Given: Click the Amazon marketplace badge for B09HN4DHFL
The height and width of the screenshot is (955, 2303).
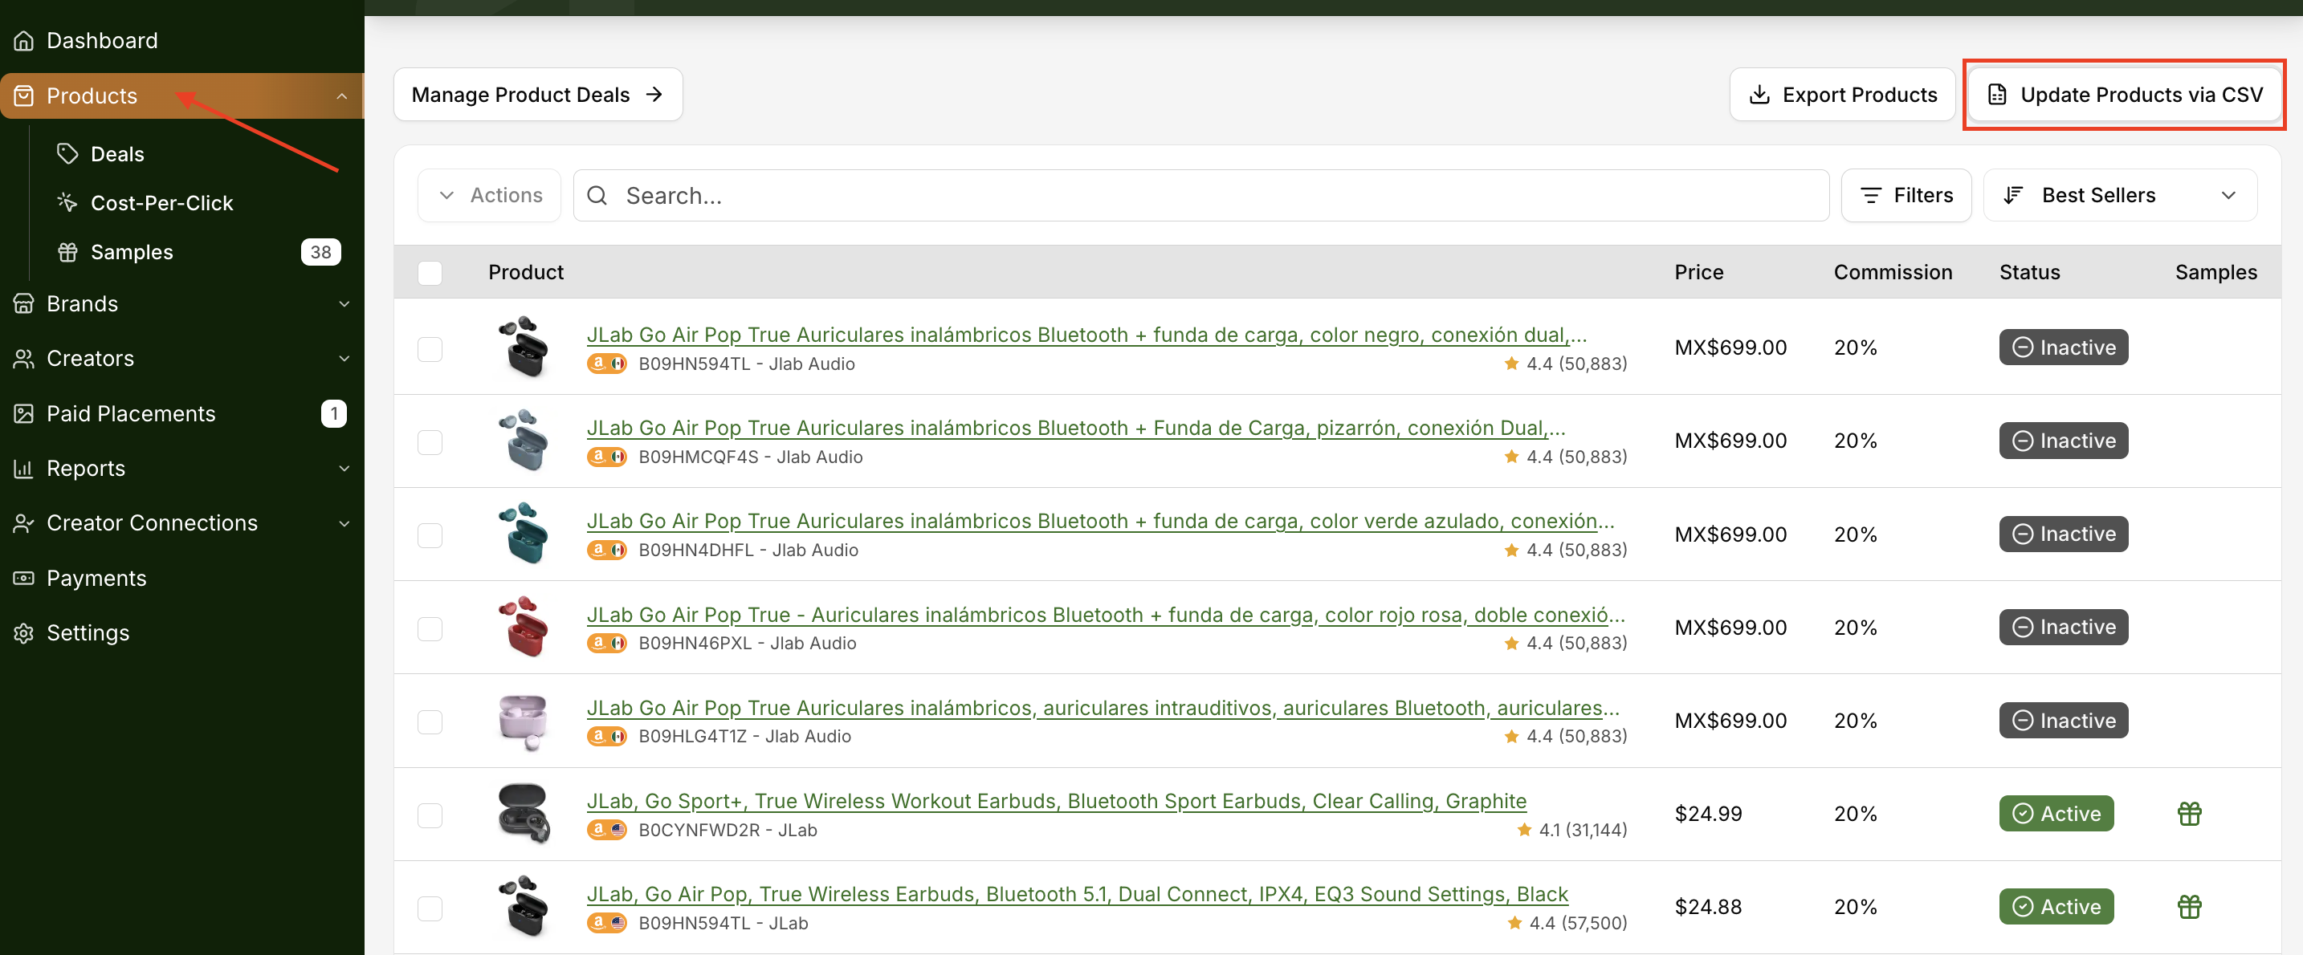Looking at the screenshot, I should tap(606, 551).
